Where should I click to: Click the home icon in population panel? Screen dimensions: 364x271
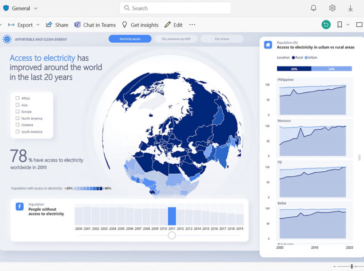(x=268, y=45)
